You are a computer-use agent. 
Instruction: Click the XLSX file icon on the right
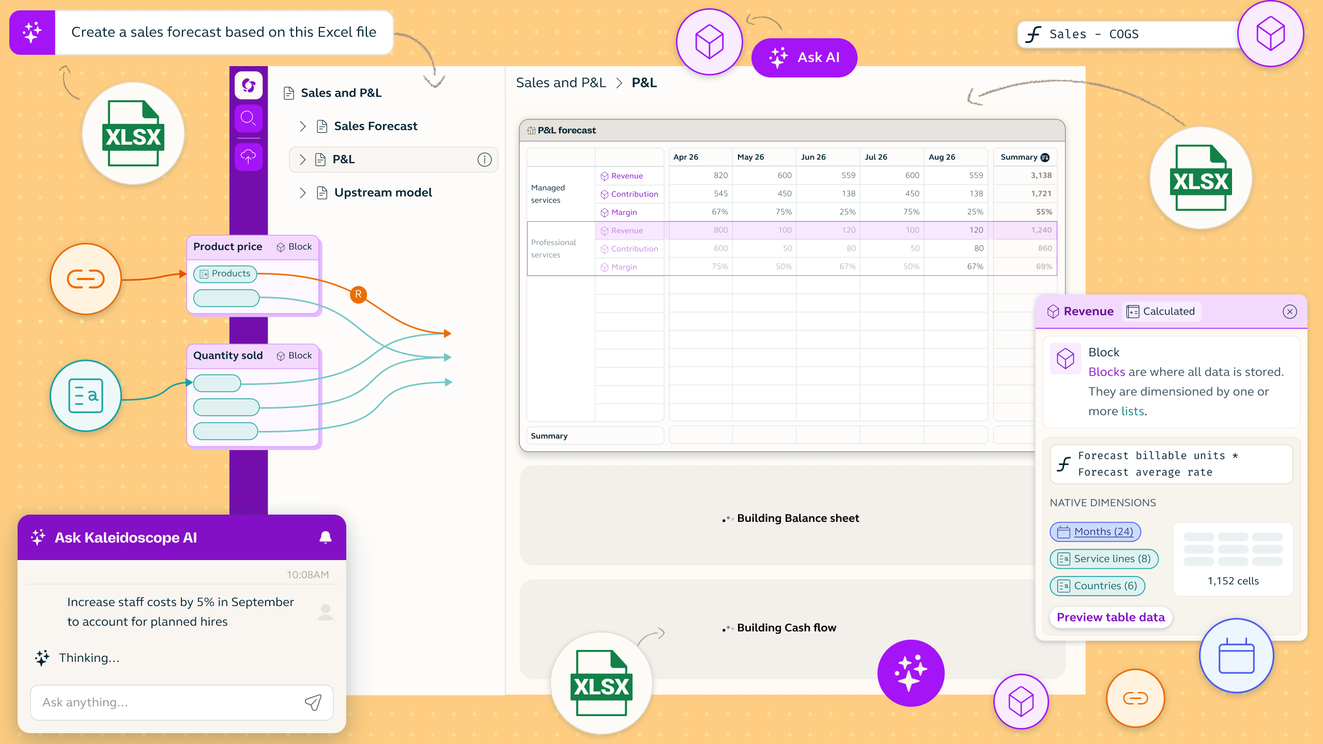click(x=1201, y=178)
